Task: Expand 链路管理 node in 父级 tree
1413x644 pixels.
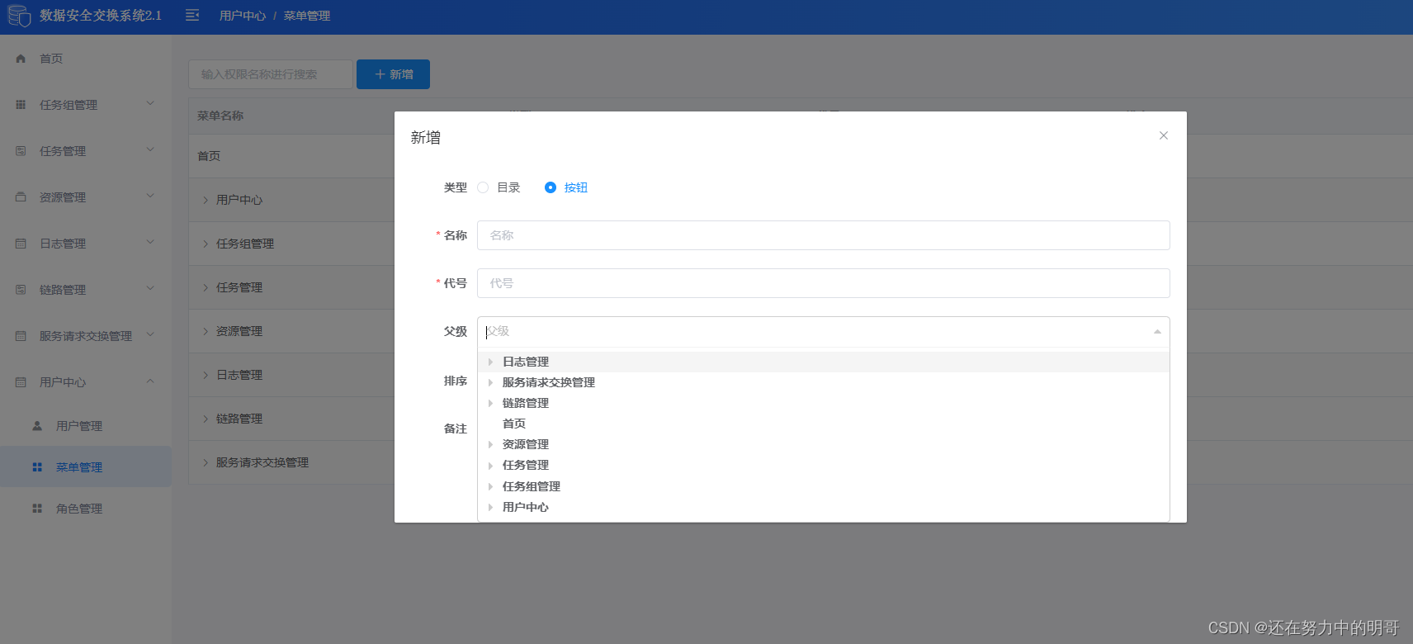Action: click(490, 403)
